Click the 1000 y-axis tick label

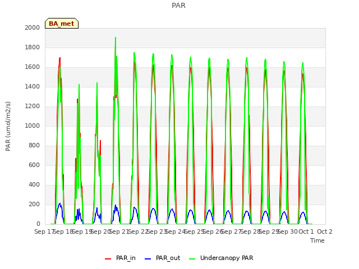(x=33, y=126)
